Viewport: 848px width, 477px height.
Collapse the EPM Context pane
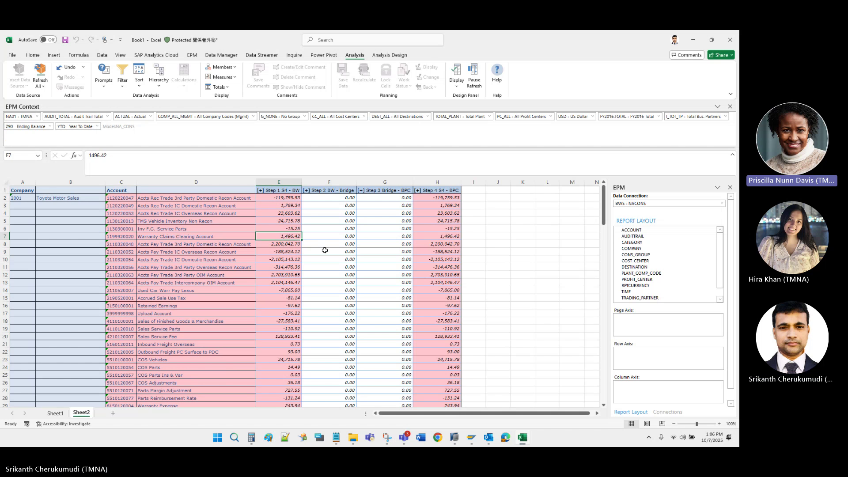click(x=717, y=106)
